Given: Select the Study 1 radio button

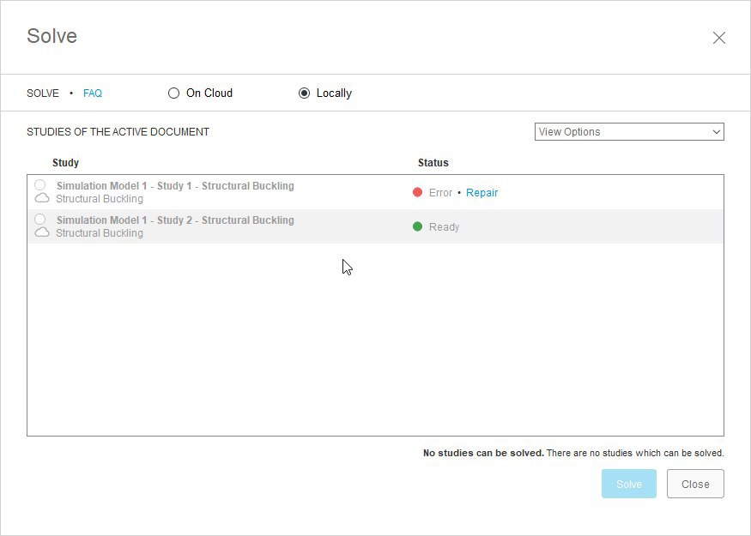Looking at the screenshot, I should pos(40,185).
